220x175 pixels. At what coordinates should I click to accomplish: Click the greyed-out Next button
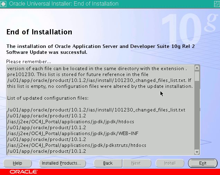tap(137, 163)
